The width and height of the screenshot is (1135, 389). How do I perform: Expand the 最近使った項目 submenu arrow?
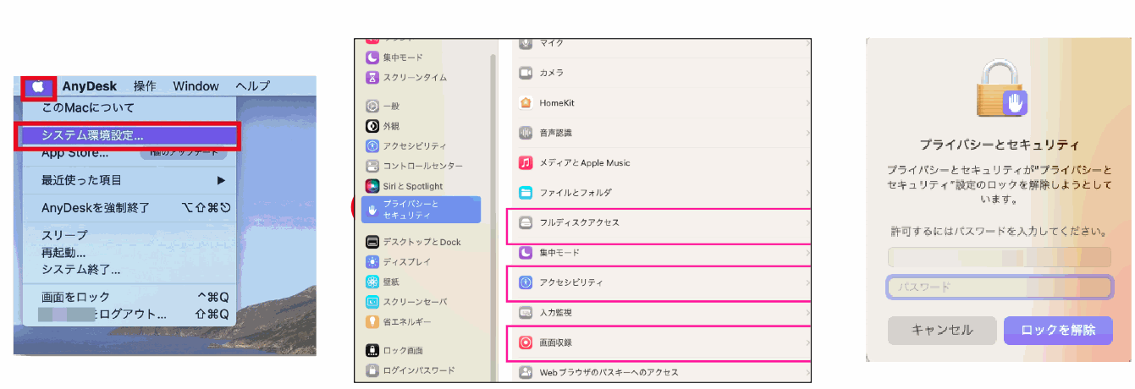click(x=221, y=180)
